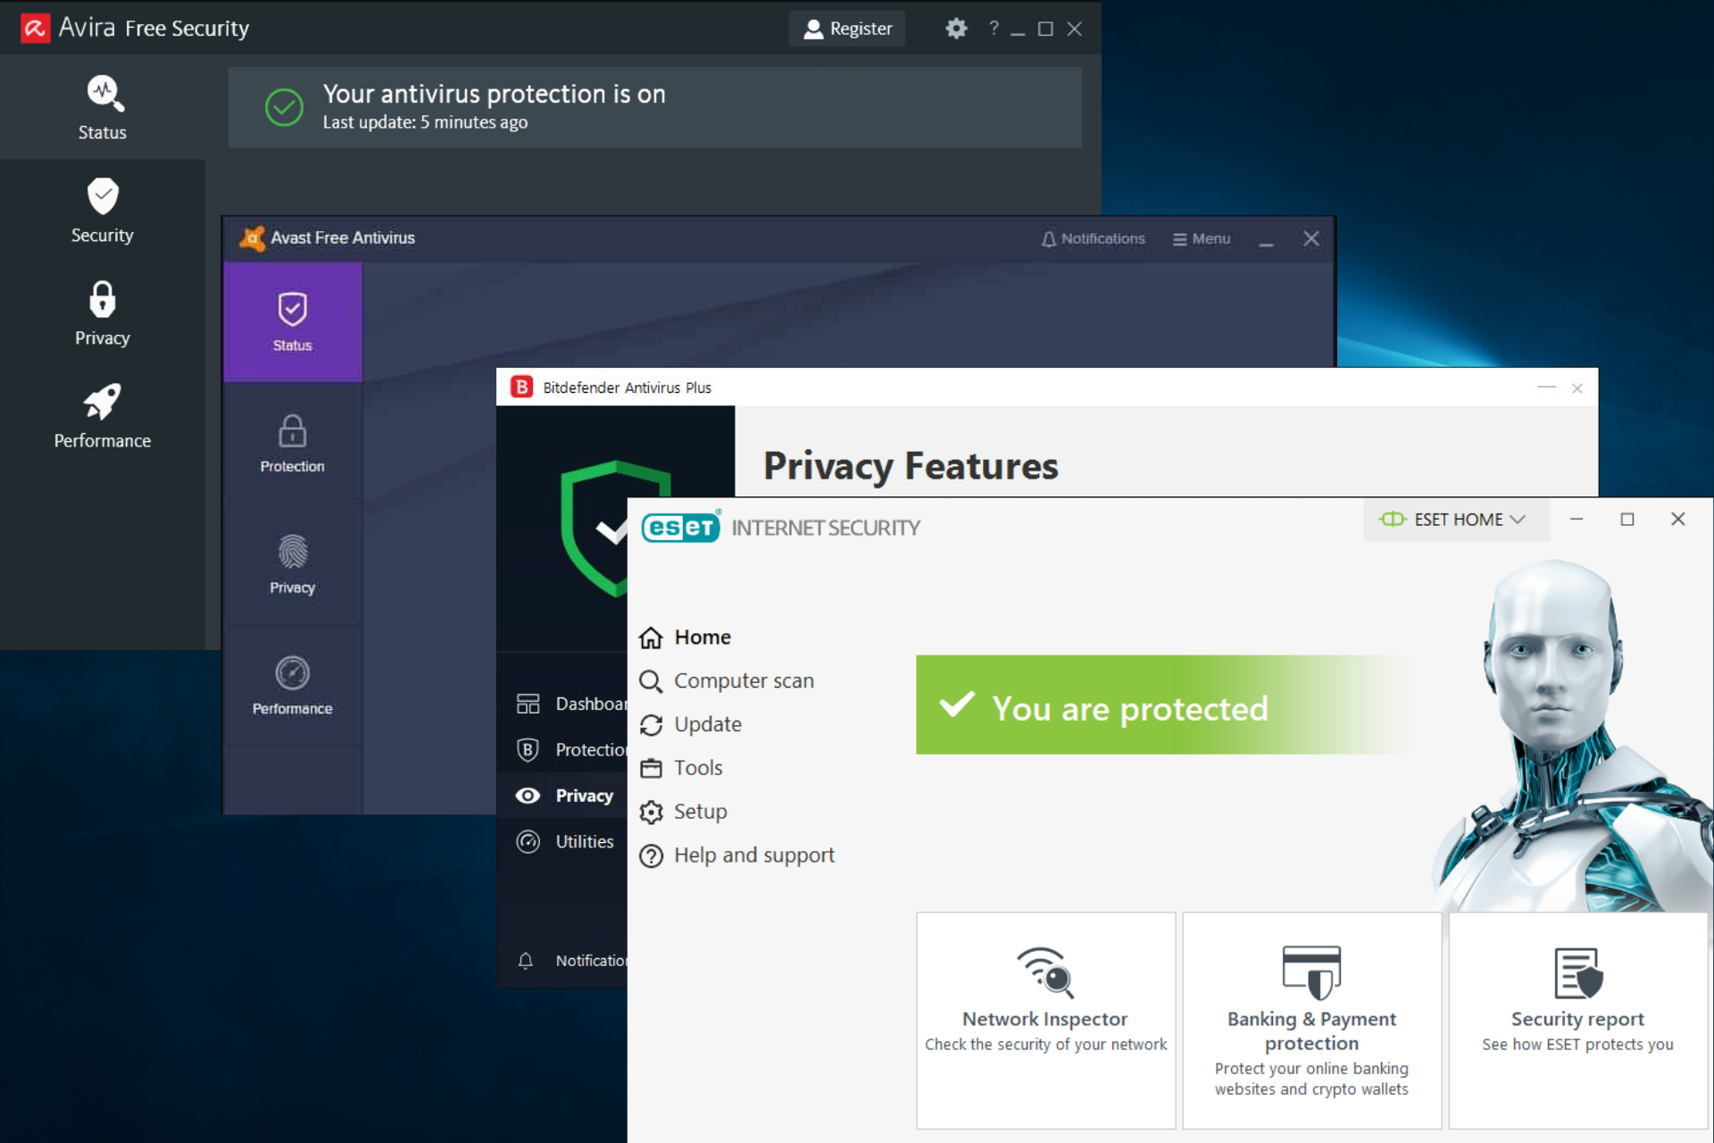Open Setup in ESET sidebar
The image size is (1714, 1143).
(x=683, y=812)
